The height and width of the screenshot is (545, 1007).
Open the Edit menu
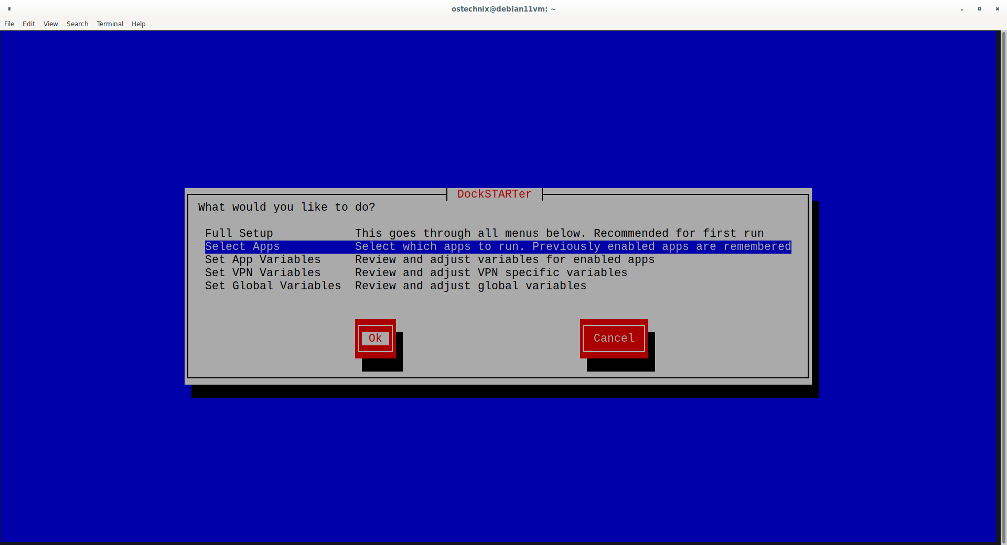click(x=29, y=24)
